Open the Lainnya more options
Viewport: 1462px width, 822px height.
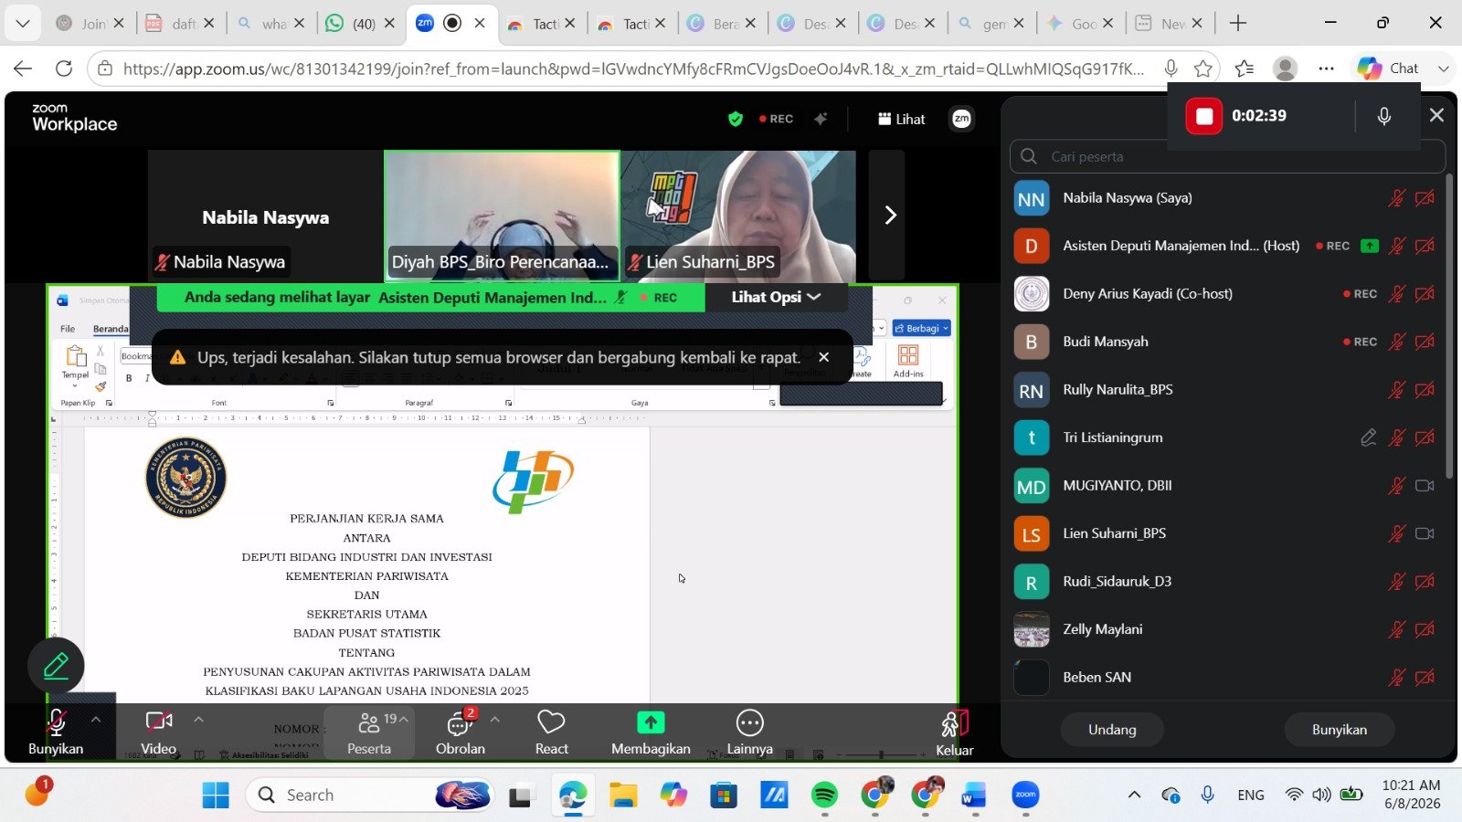coord(749,732)
